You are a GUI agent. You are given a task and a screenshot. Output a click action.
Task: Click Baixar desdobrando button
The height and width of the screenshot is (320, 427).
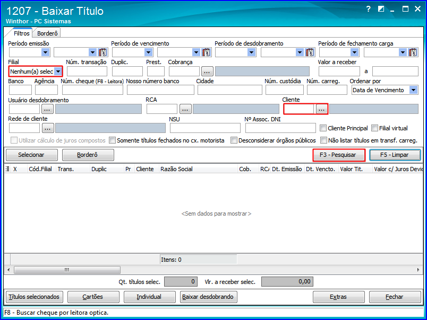click(208, 297)
